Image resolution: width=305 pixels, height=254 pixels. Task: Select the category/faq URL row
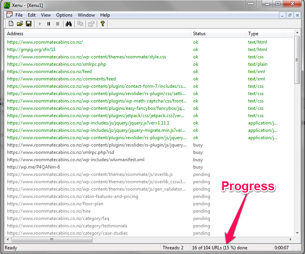point(149,218)
